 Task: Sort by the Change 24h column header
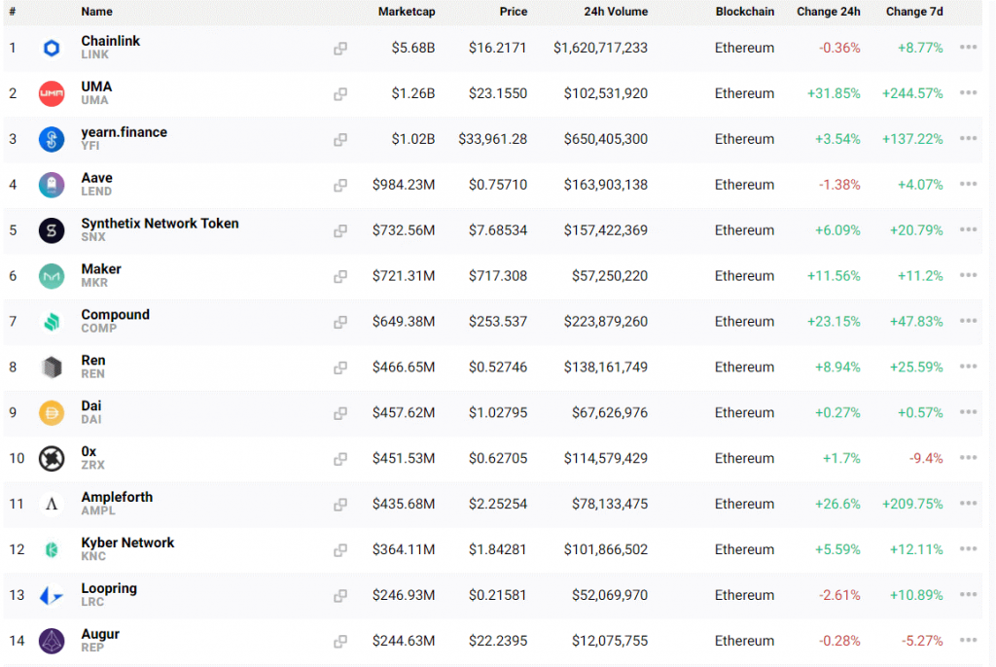(x=828, y=12)
